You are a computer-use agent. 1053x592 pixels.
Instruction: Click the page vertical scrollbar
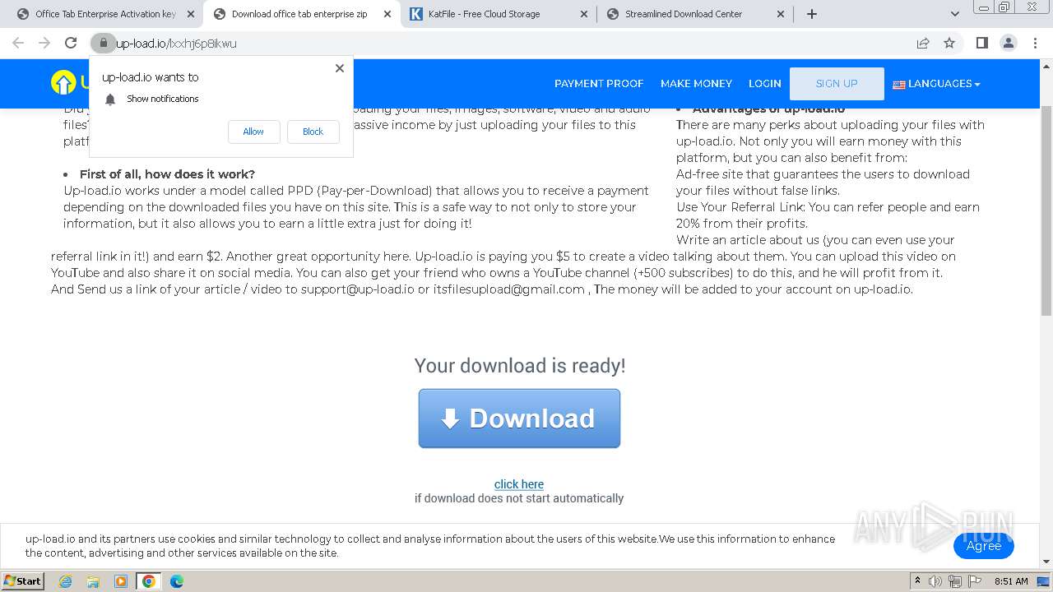click(1046, 210)
